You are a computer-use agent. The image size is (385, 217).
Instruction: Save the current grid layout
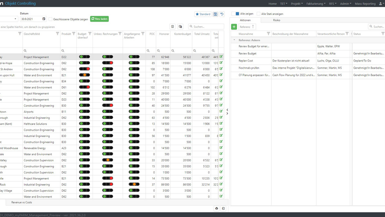coord(215,14)
